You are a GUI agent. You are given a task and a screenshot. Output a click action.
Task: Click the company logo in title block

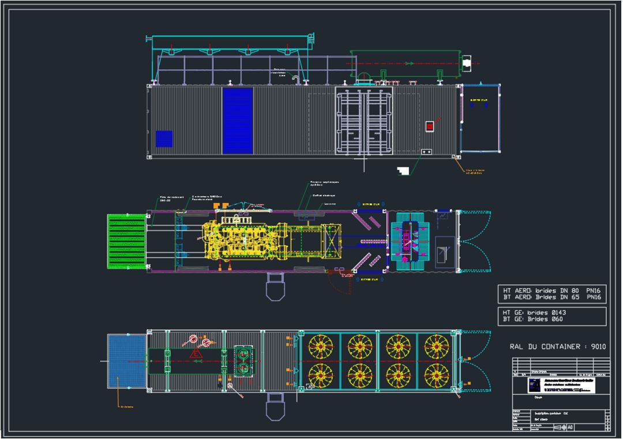point(533,385)
